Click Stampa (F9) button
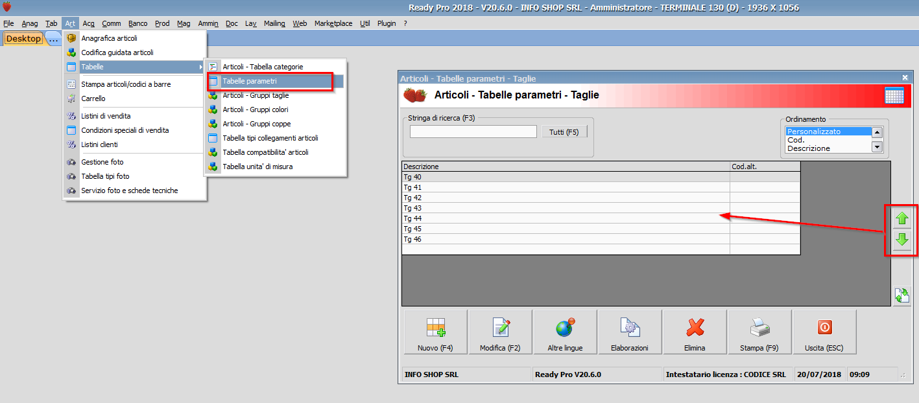This screenshot has height=403, width=919. [759, 332]
